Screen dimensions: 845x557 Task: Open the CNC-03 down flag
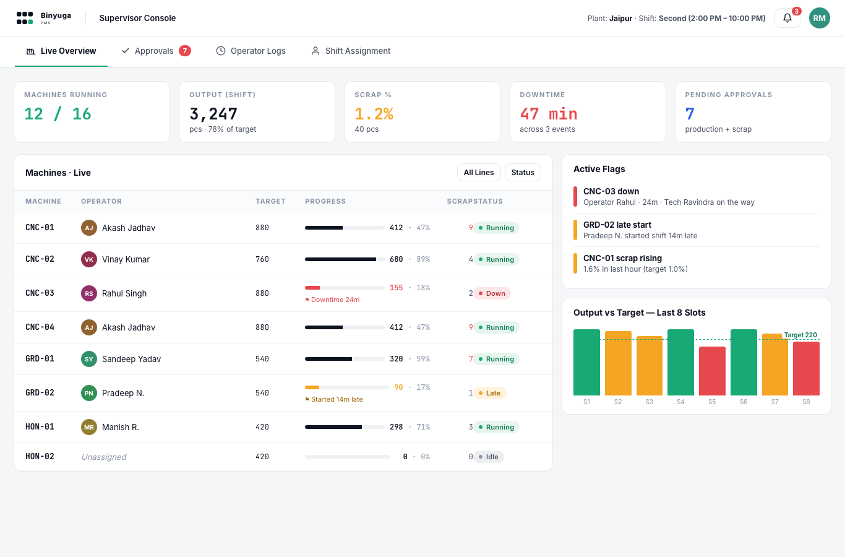(697, 197)
